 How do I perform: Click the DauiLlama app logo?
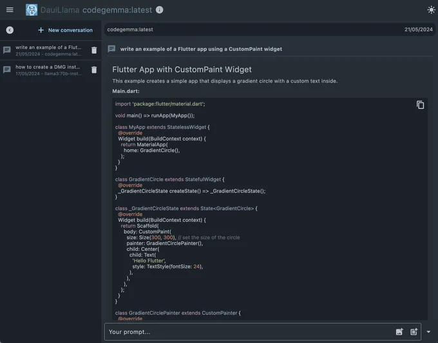[x=32, y=10]
